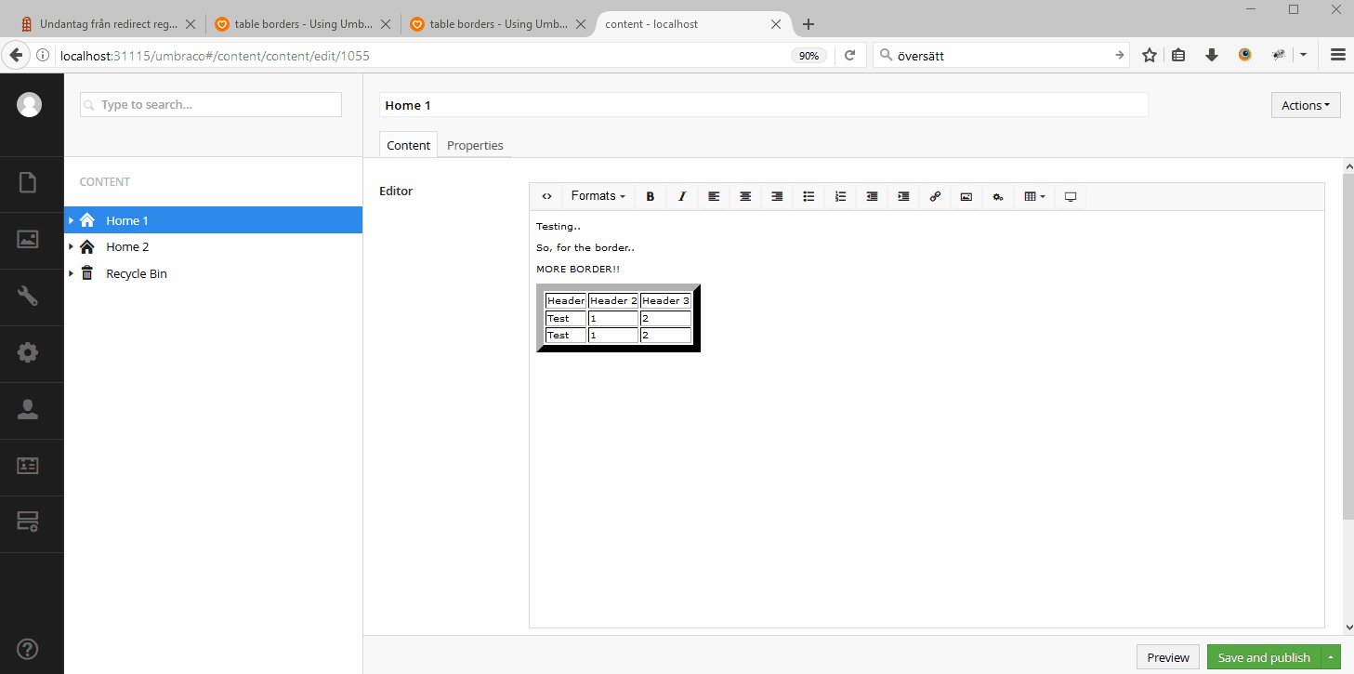
Task: Insert a numbered list
Action: coord(840,196)
